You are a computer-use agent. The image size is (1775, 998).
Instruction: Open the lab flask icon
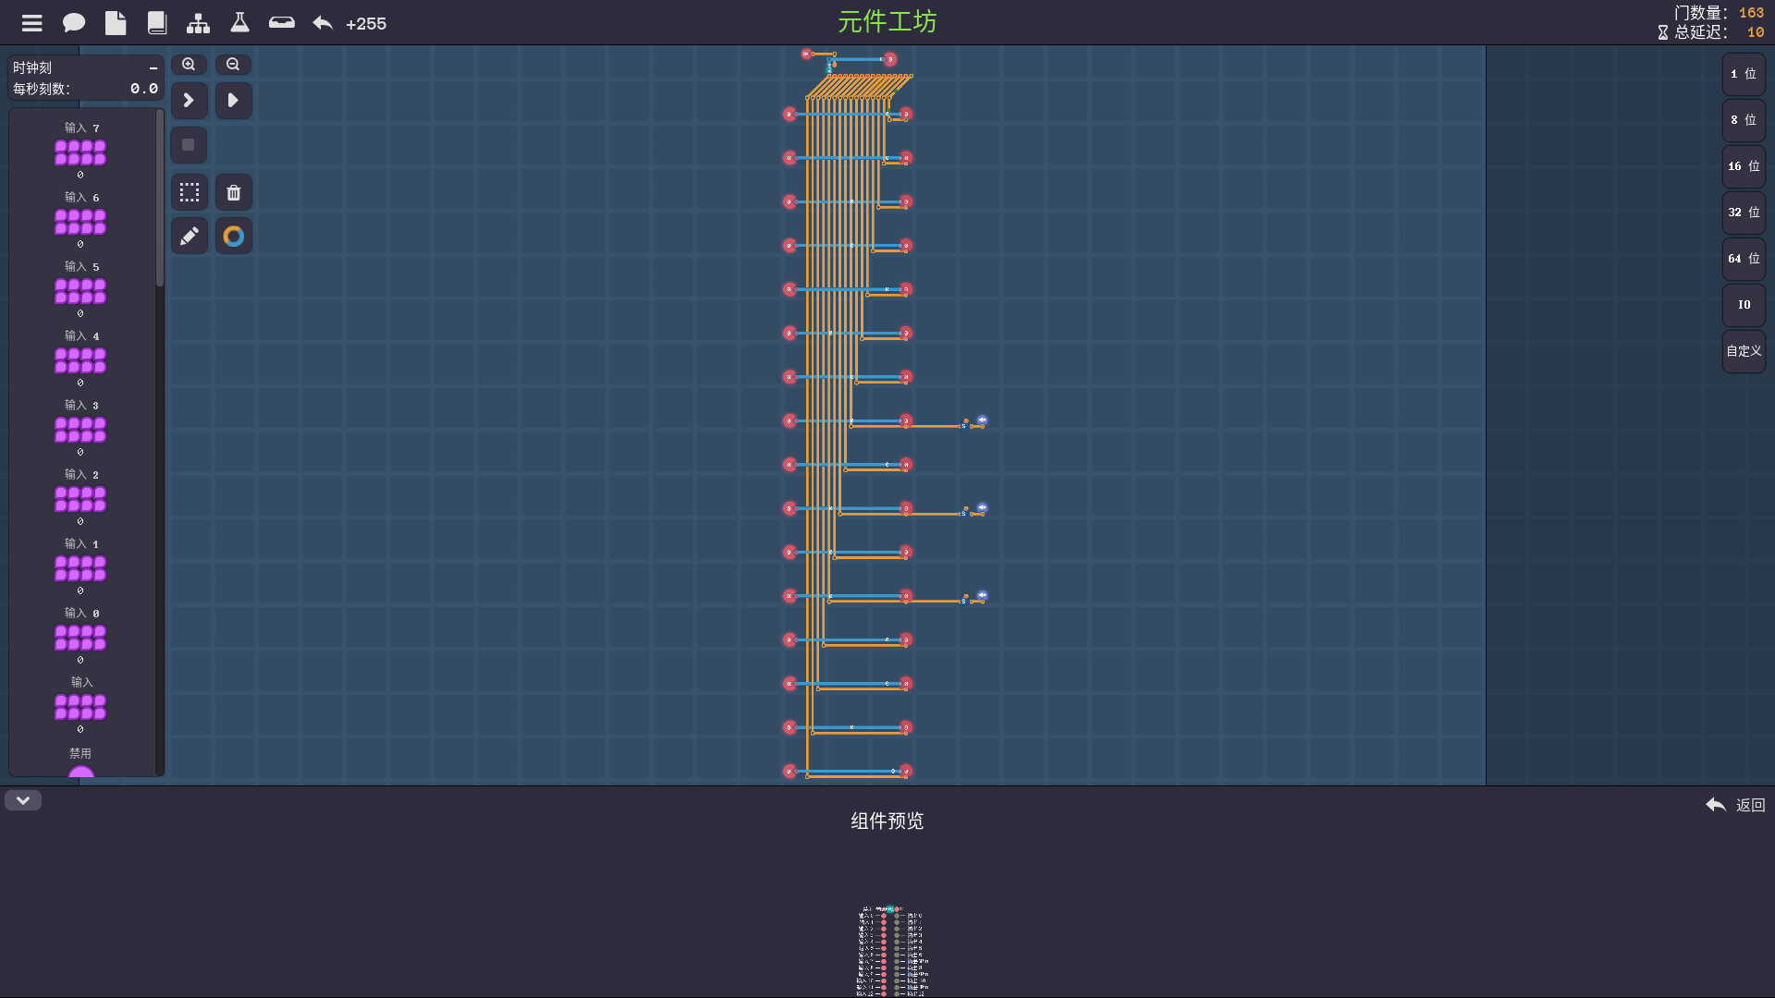click(239, 23)
